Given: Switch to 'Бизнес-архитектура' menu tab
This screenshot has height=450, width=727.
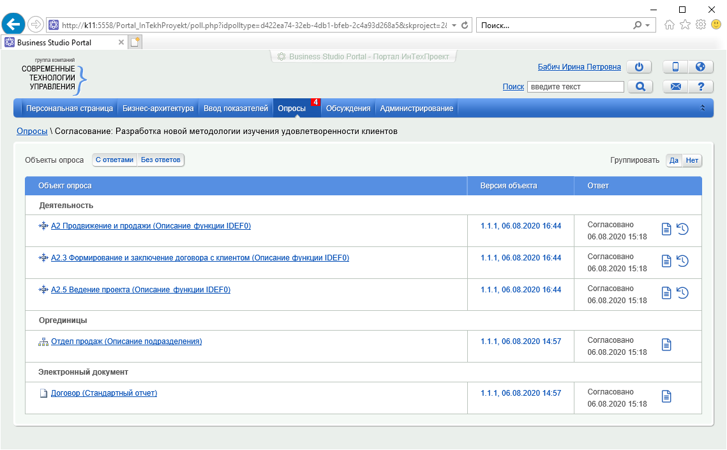Looking at the screenshot, I should [x=158, y=109].
